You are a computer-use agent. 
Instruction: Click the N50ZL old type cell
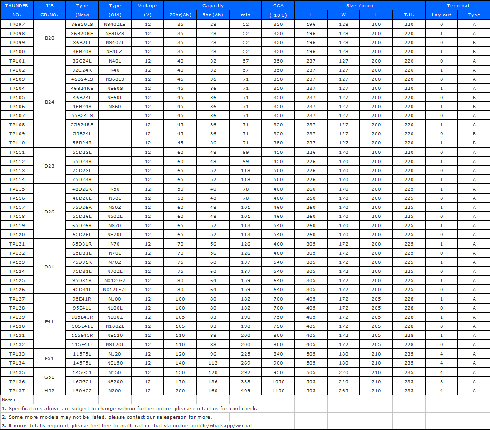pyautogui.click(x=115, y=217)
